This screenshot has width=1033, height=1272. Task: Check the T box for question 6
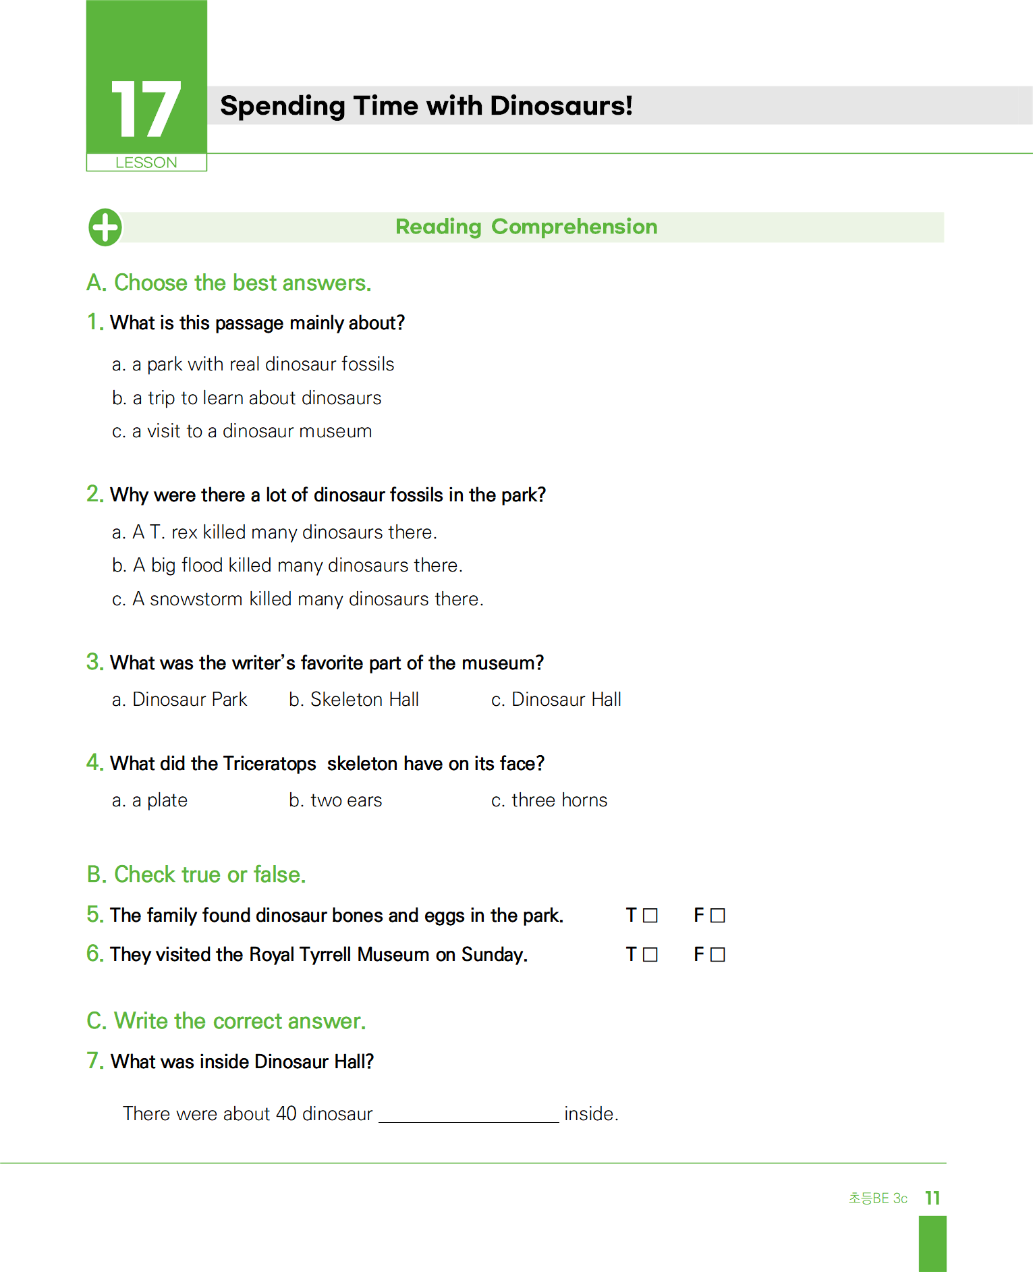(x=650, y=955)
